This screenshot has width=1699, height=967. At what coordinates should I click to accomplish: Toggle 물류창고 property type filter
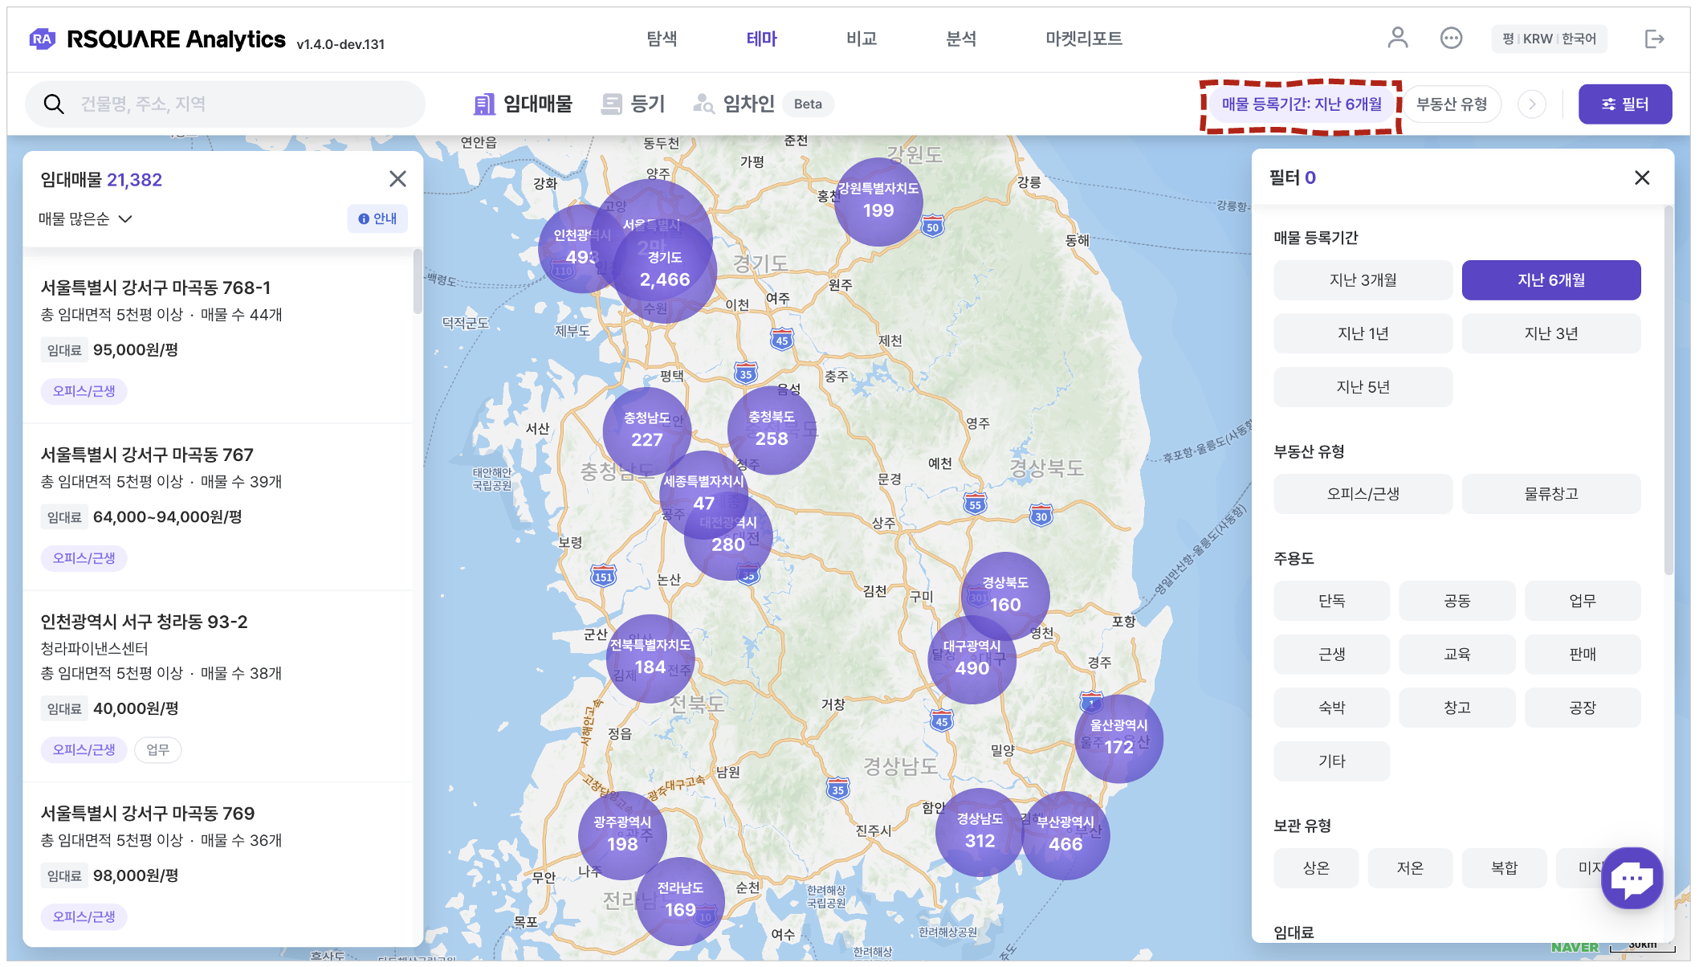1550,494
